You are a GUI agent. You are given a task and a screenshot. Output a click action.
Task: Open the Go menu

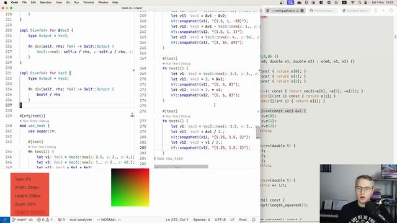pyautogui.click(x=68, y=2)
